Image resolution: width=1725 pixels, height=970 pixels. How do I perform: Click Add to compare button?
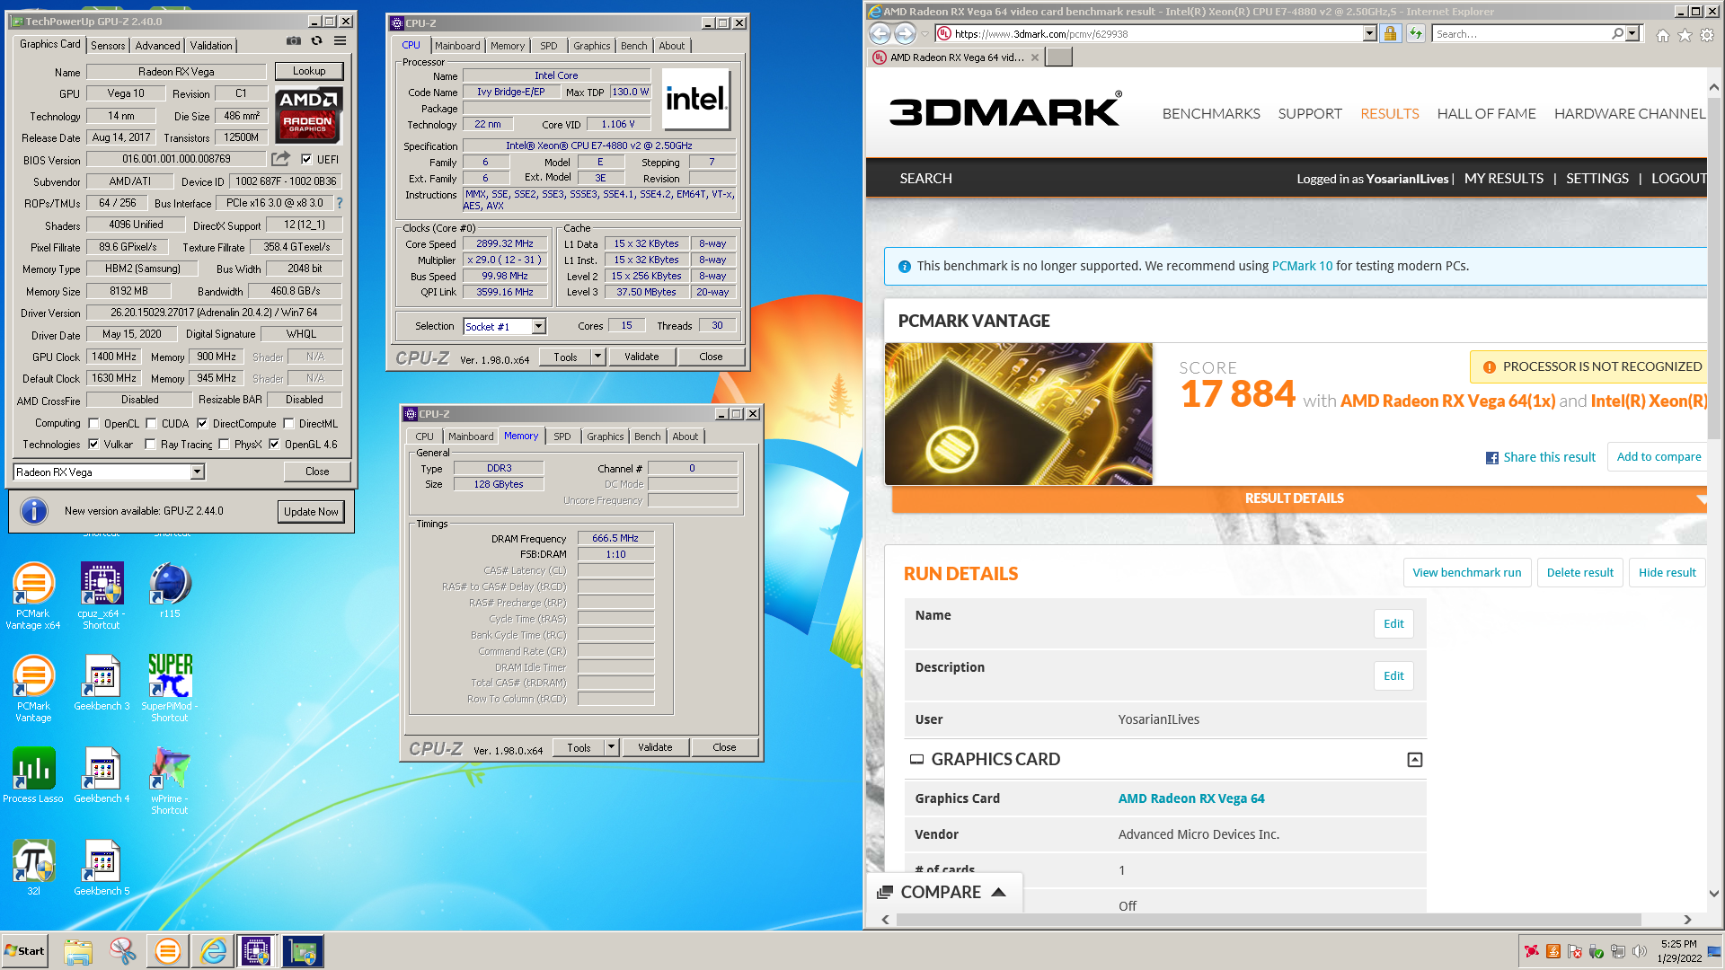(x=1659, y=456)
